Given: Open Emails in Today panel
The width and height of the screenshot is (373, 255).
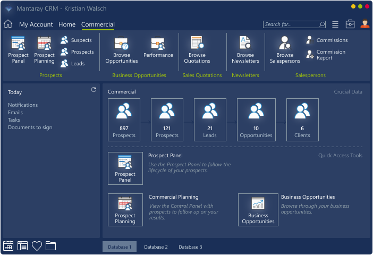Looking at the screenshot, I should [x=15, y=112].
